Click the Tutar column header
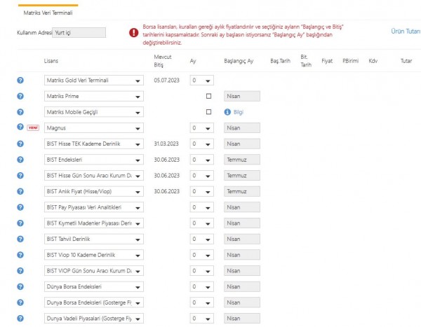 (406, 61)
